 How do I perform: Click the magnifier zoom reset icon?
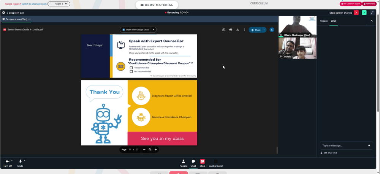pyautogui.click(x=150, y=150)
